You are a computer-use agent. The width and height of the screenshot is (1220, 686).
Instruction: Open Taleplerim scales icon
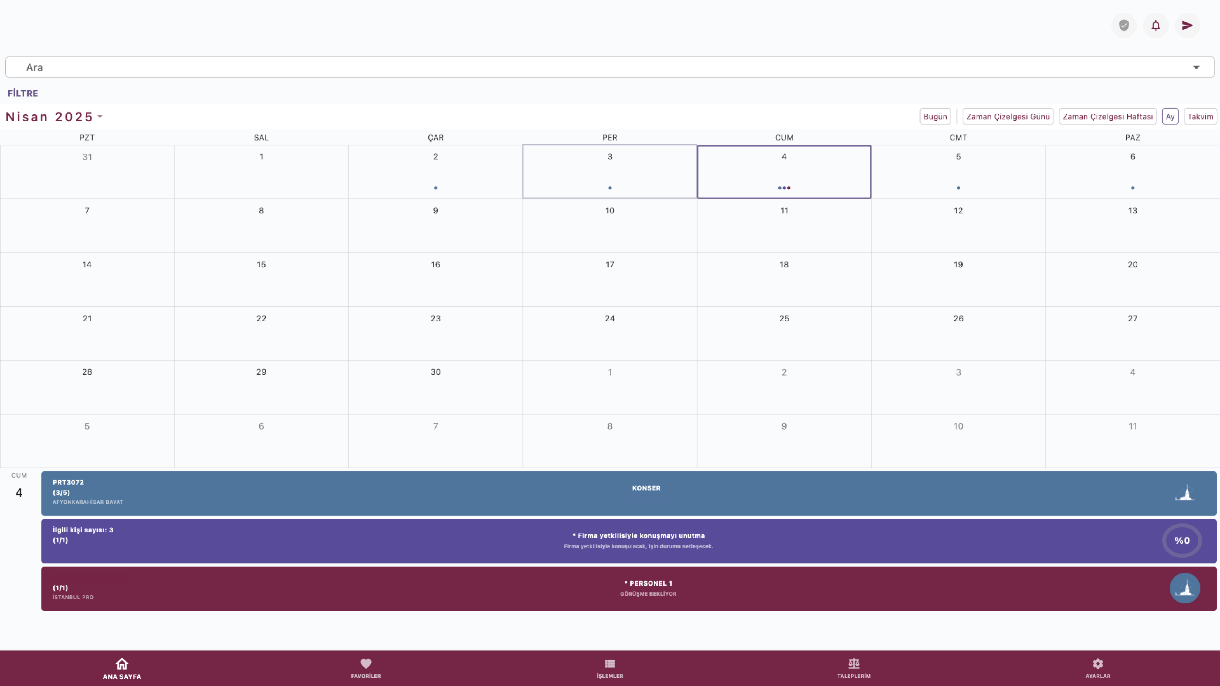[x=853, y=663]
